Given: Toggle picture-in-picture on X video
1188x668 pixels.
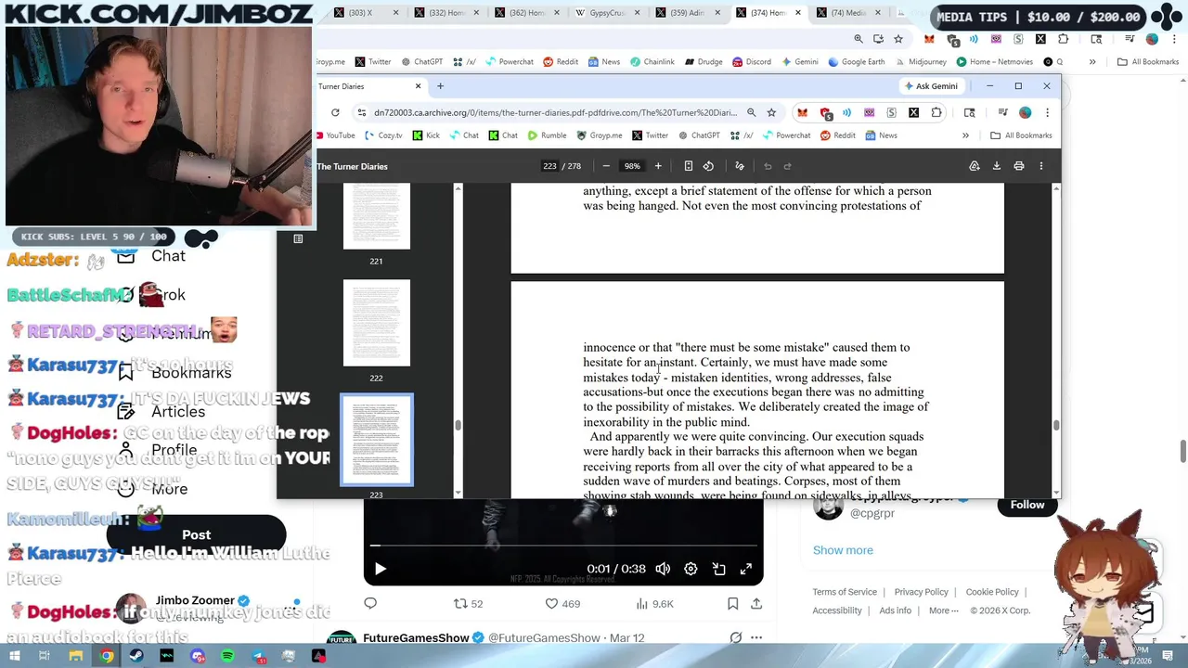Looking at the screenshot, I should [x=718, y=569].
